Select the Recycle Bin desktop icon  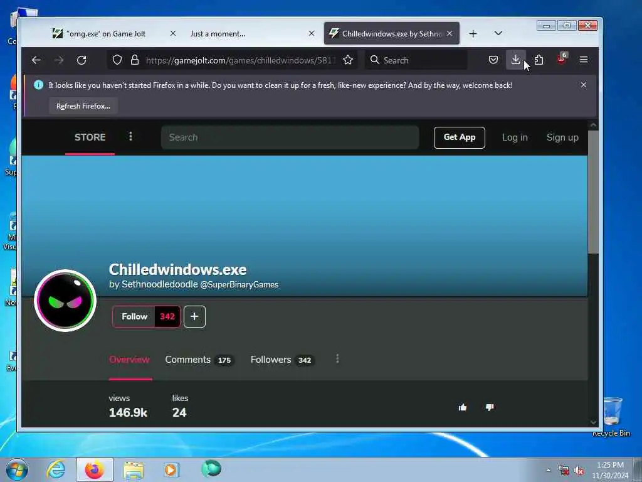click(613, 417)
